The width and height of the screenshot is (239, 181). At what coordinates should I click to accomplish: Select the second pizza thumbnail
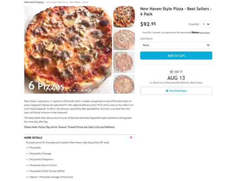(x=124, y=39)
